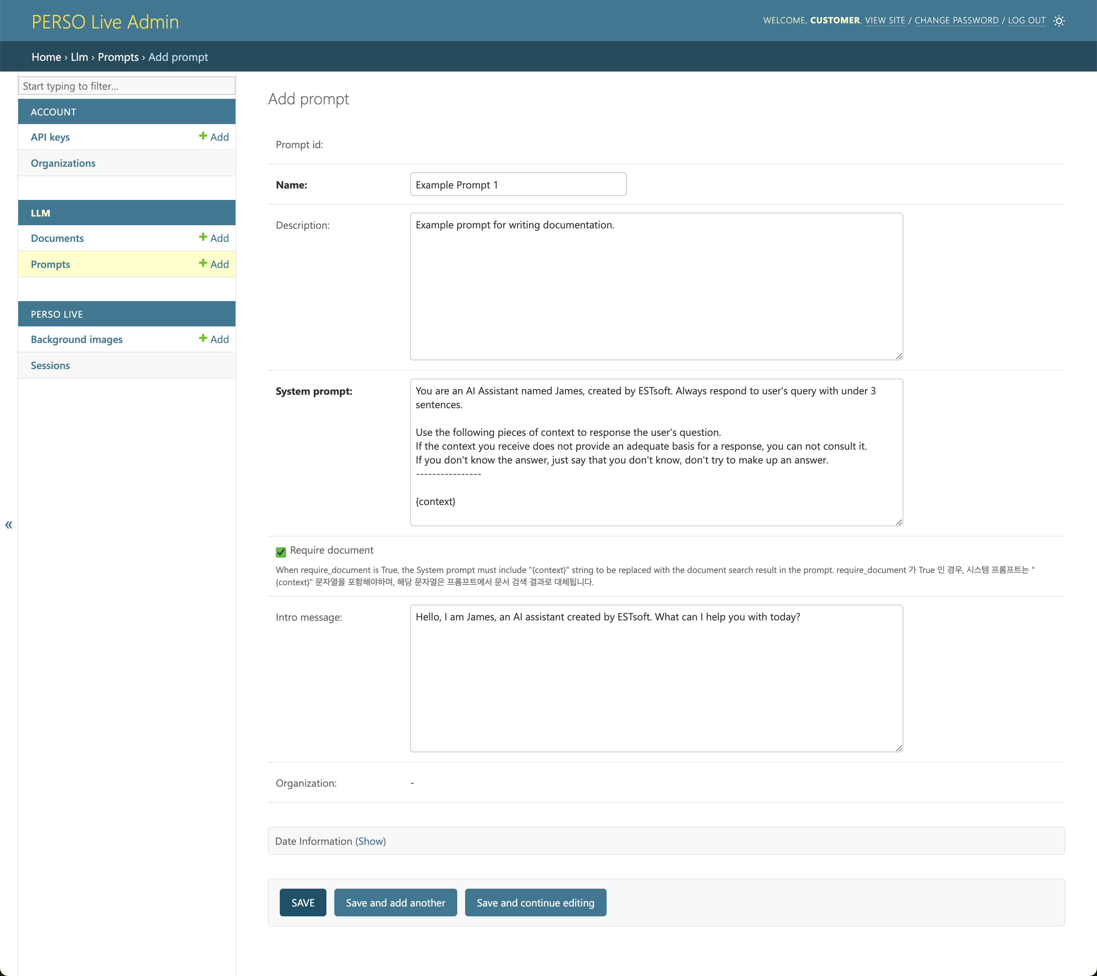Focus the sidebar filter input
This screenshot has width=1097, height=976.
[x=127, y=86]
